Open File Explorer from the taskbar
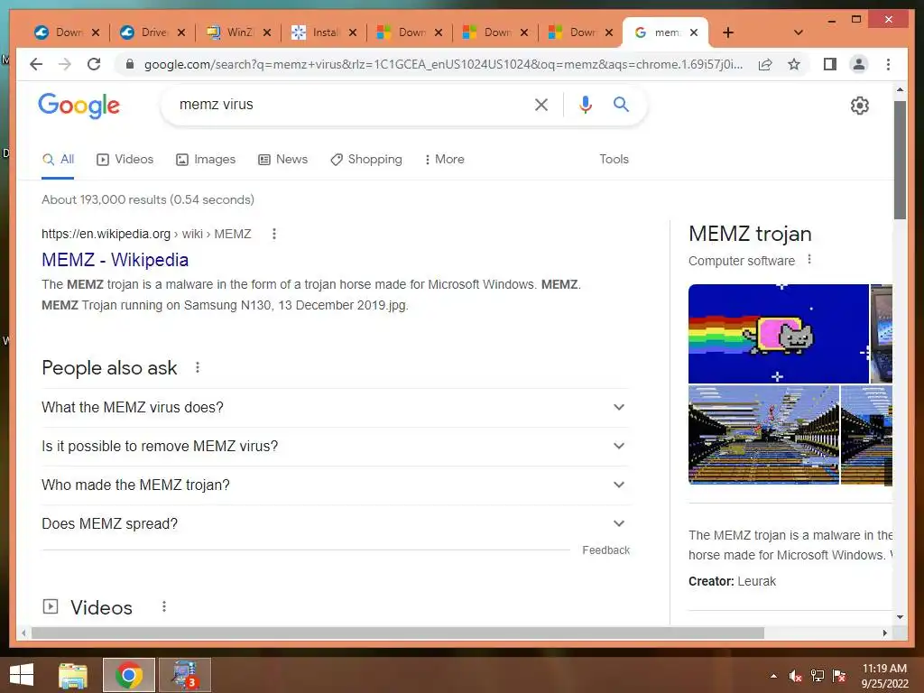The height and width of the screenshot is (693, 924). coord(73,675)
